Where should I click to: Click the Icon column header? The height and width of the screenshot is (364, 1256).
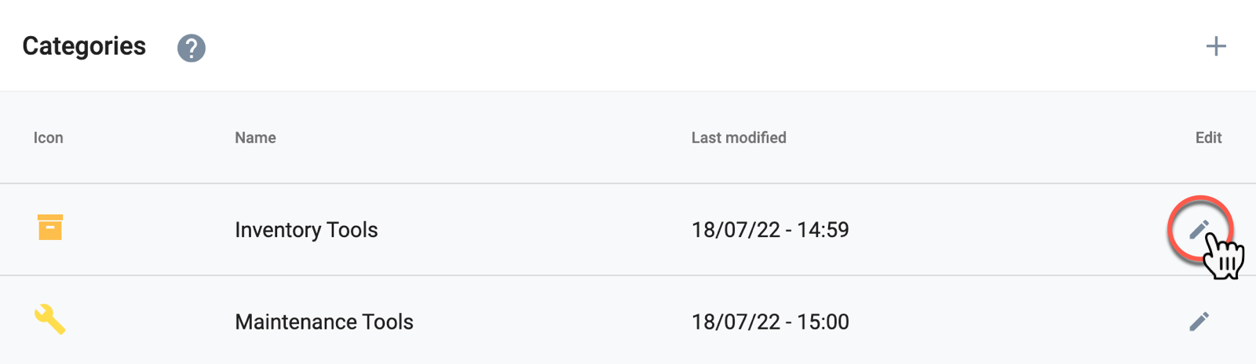[48, 137]
